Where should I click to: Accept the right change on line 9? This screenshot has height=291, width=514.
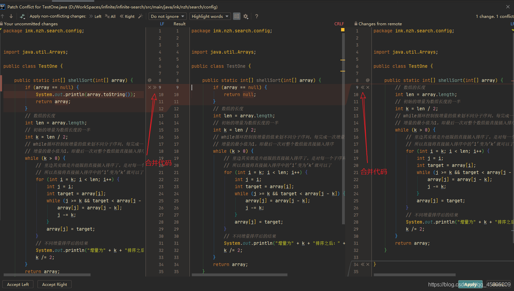(363, 87)
